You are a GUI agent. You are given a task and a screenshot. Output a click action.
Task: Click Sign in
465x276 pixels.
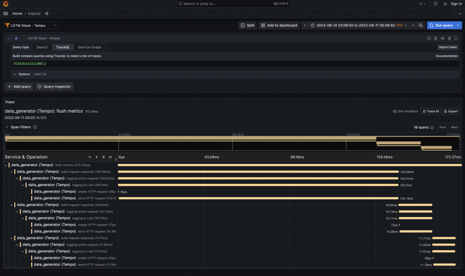pos(456,4)
